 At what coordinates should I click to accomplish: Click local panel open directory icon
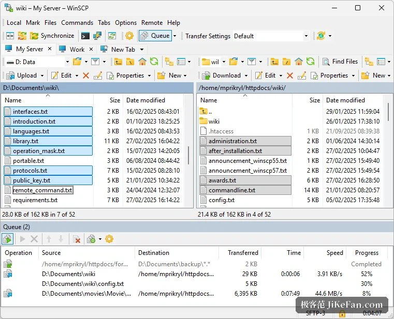pos(77,62)
